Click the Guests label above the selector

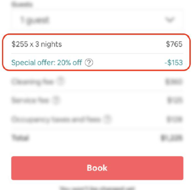[x=22, y=5]
